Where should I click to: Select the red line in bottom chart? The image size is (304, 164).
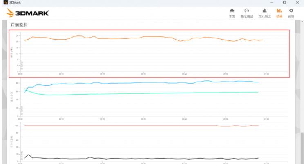pos(123,126)
